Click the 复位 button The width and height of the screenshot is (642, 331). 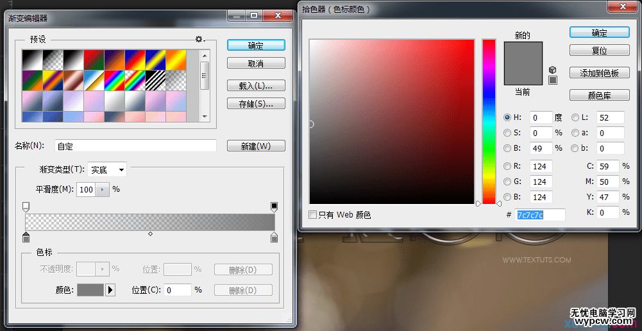pos(600,51)
